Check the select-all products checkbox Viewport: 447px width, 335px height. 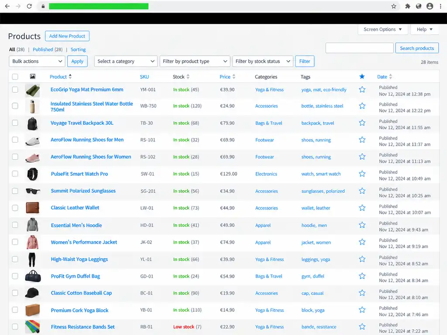15,77
